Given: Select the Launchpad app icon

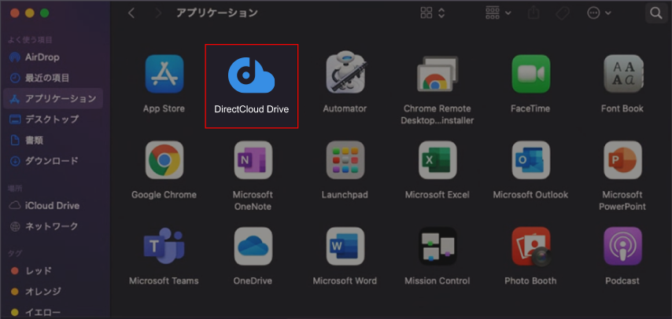Looking at the screenshot, I should 345,160.
